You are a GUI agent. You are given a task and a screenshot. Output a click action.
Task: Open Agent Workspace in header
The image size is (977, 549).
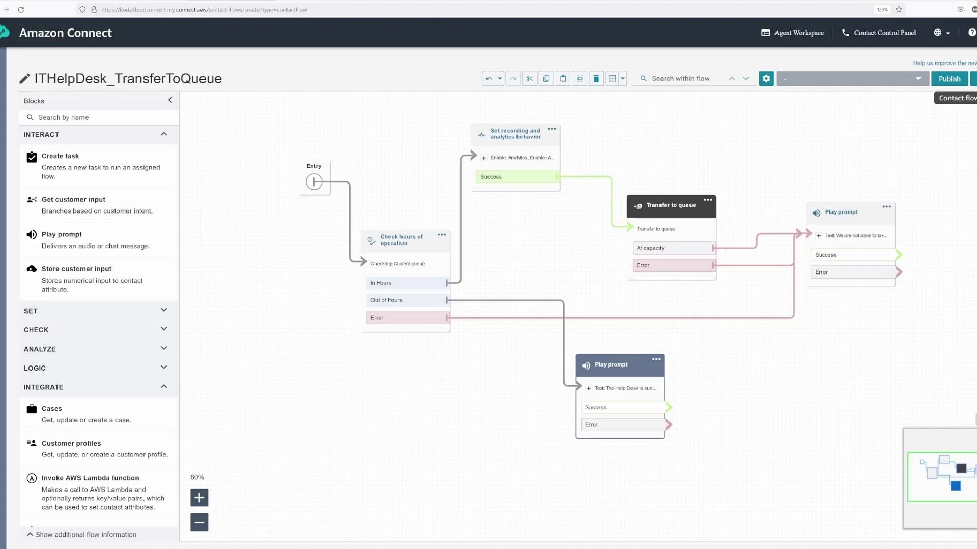click(x=792, y=33)
